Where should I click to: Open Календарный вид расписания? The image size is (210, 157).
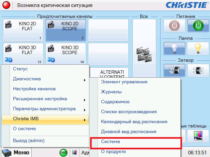135,122
